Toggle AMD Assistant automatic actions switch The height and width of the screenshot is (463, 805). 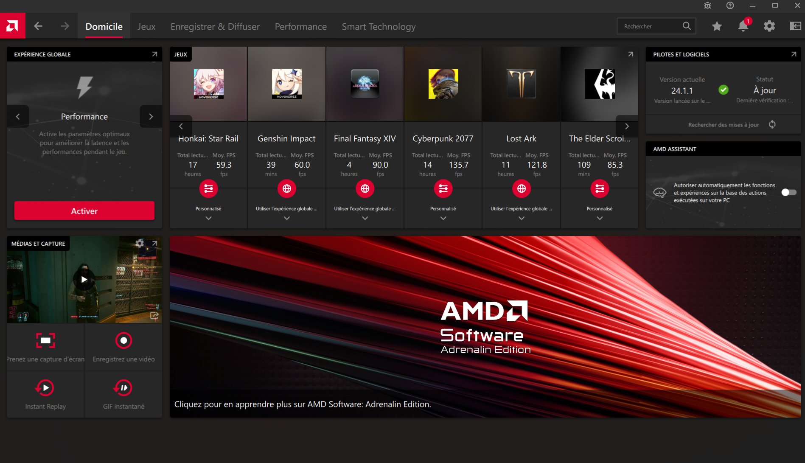[x=789, y=192]
